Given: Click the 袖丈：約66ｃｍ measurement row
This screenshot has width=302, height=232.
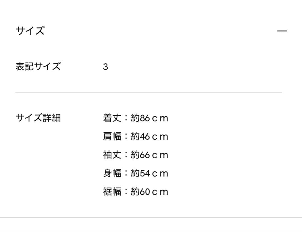Looking at the screenshot, I should click(x=135, y=155).
